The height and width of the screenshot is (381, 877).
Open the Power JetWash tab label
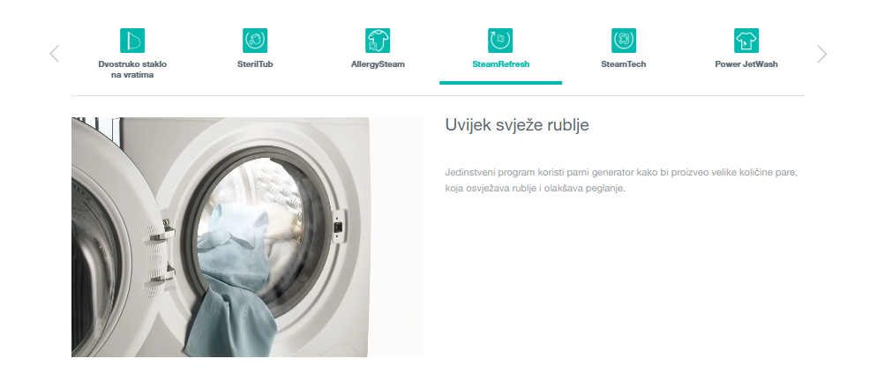click(x=746, y=64)
